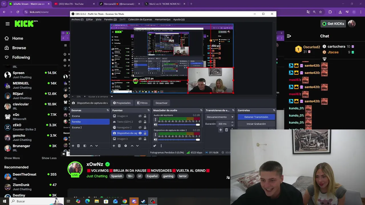Mute Dispositivo de captura de video 2 speaker
Screen dimensions: 365x205
(x=155, y=140)
